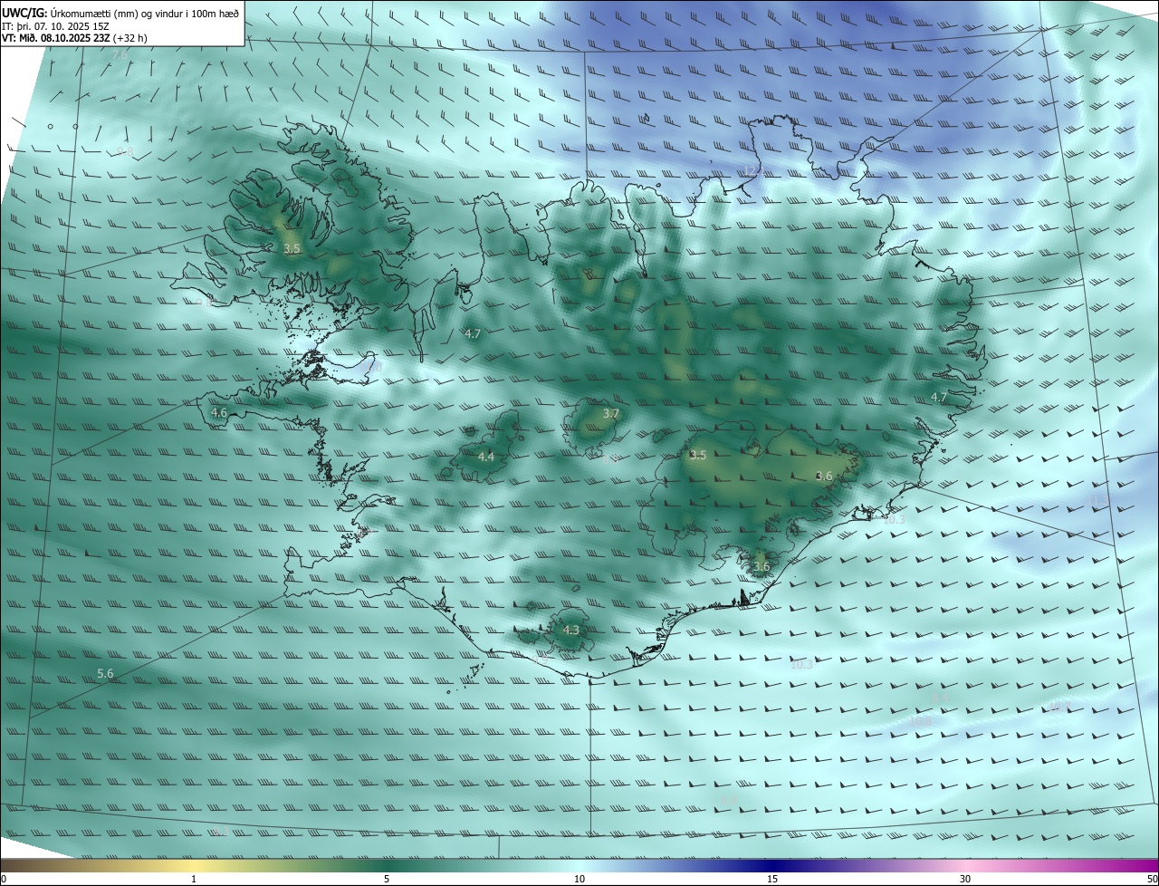Select the 10.8 value label
The height and width of the screenshot is (886, 1159).
point(921,722)
